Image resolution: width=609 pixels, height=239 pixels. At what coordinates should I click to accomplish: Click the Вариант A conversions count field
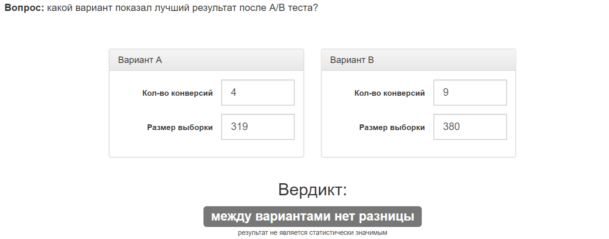[x=258, y=92]
